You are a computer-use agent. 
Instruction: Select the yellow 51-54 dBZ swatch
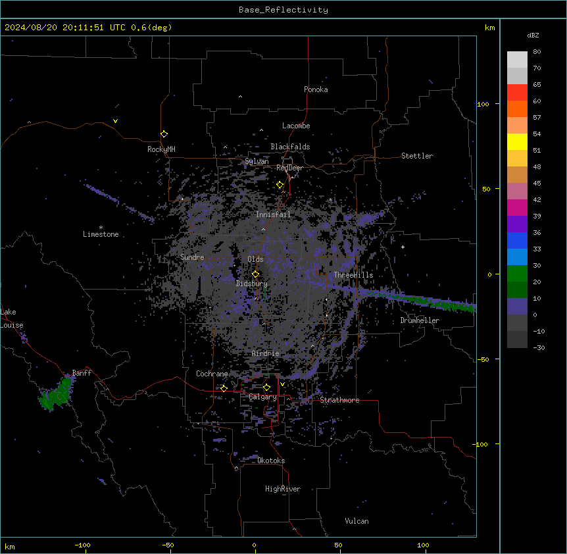[x=517, y=141]
